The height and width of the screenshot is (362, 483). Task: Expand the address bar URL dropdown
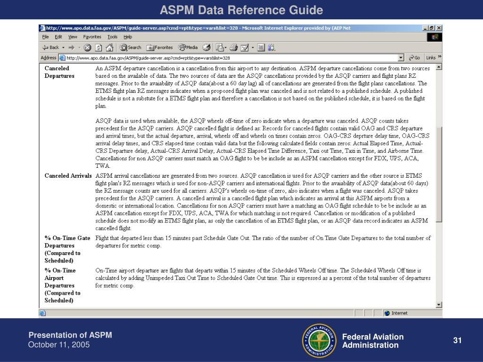point(401,58)
